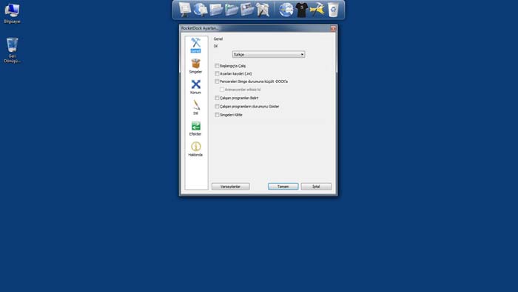The image size is (518, 292).
Task: Close the RocketDock Ayarları dialog
Action: [x=333, y=28]
